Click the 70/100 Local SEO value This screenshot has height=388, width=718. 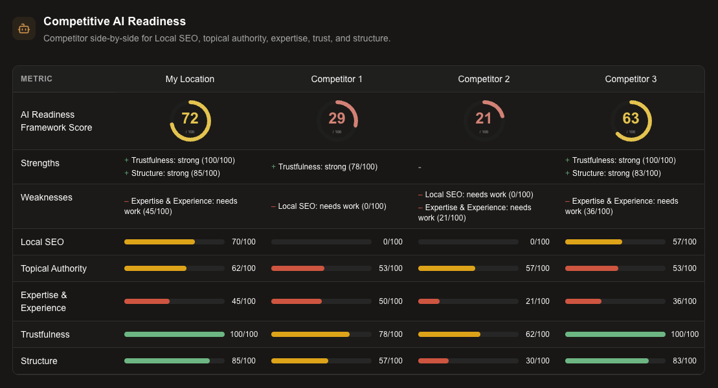pyautogui.click(x=243, y=242)
